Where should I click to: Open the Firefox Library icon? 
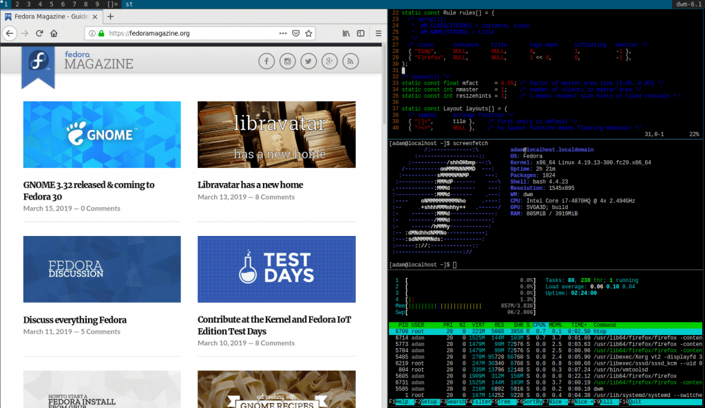pos(347,33)
